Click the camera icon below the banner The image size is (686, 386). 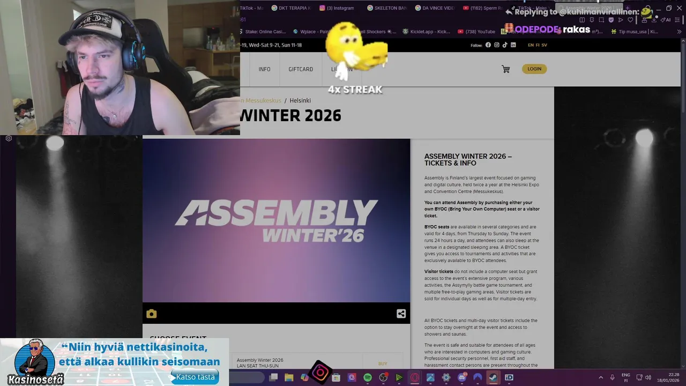(152, 314)
